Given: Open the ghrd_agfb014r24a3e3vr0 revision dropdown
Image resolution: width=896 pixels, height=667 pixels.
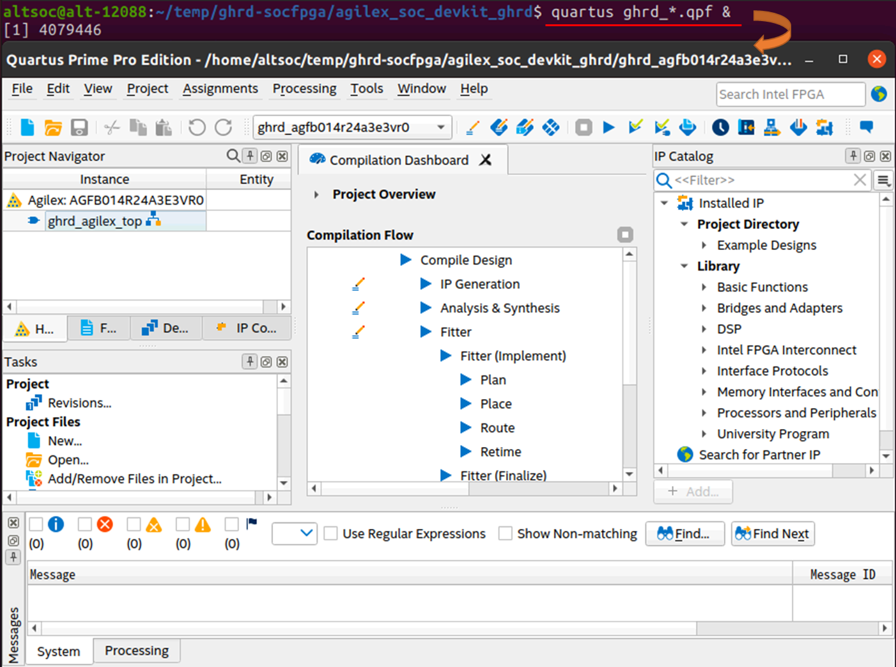Looking at the screenshot, I should pyautogui.click(x=353, y=127).
